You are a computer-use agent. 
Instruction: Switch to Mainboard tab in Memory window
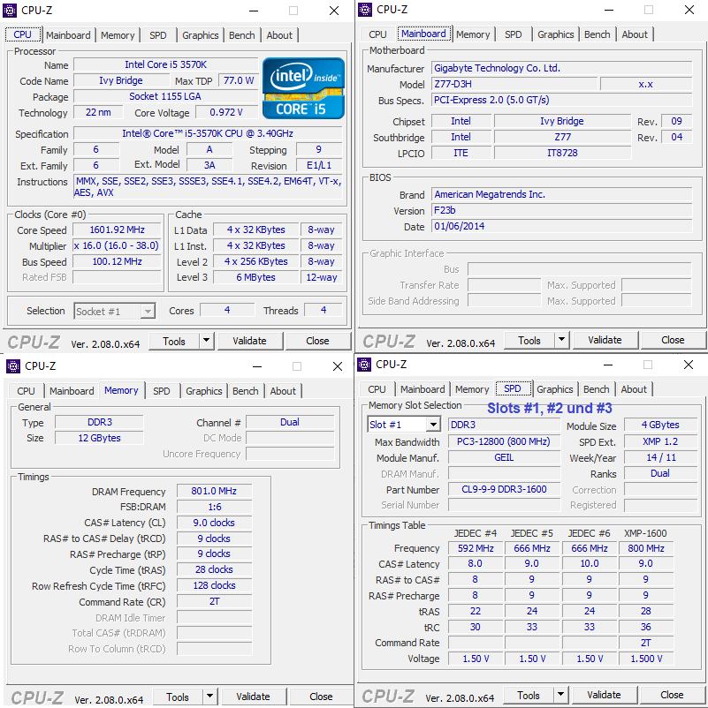click(x=72, y=391)
